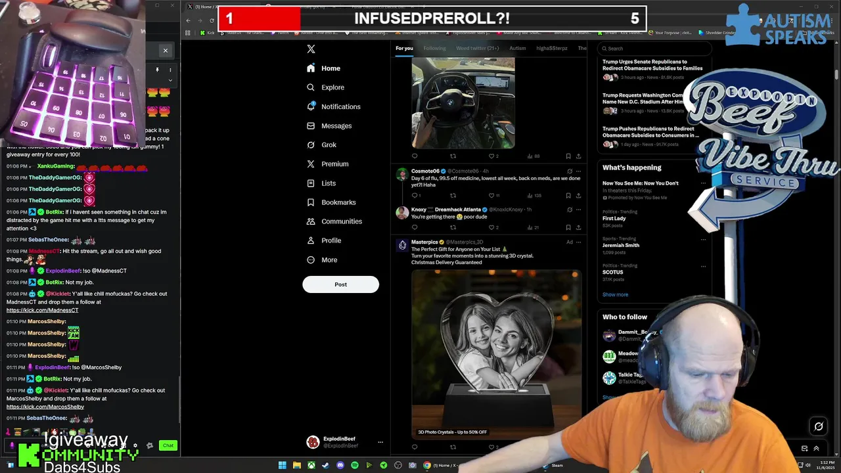Repost Knoxy's reply post

(453, 227)
